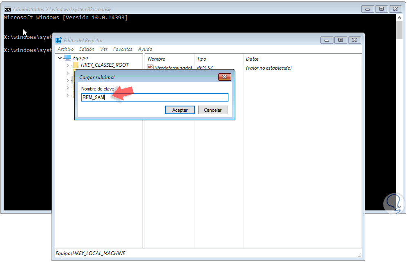Screen dimensions: 407x262
Task: Click the Nombre column header
Action: point(157,59)
